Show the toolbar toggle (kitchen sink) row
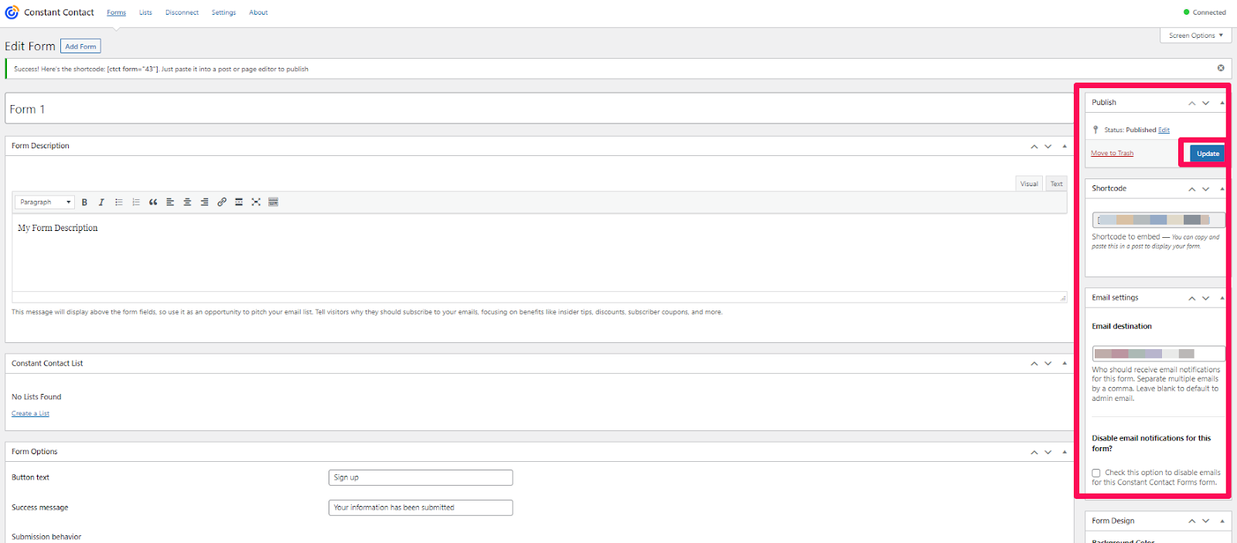The width and height of the screenshot is (1237, 543). (x=273, y=202)
